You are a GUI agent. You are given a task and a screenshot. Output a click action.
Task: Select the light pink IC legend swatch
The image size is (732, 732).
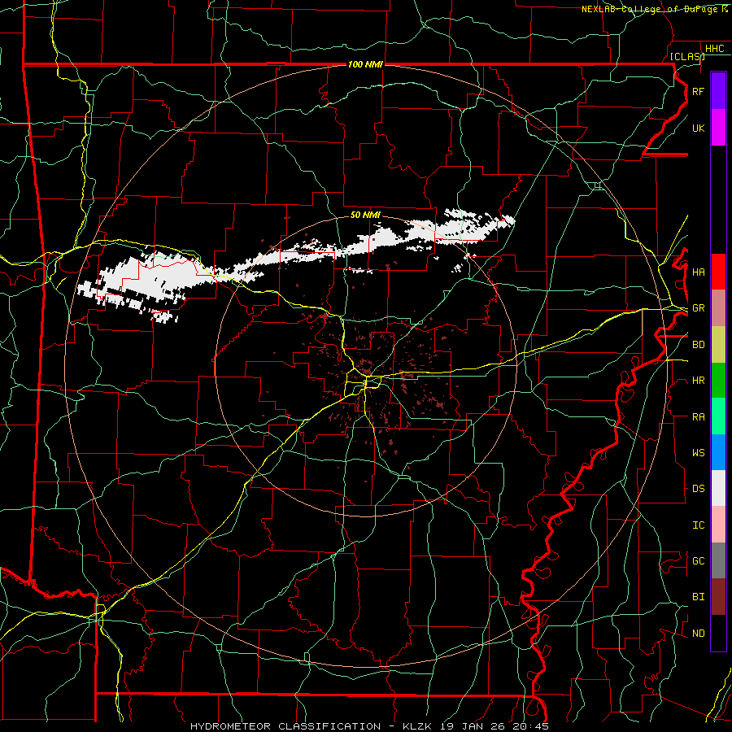click(718, 525)
